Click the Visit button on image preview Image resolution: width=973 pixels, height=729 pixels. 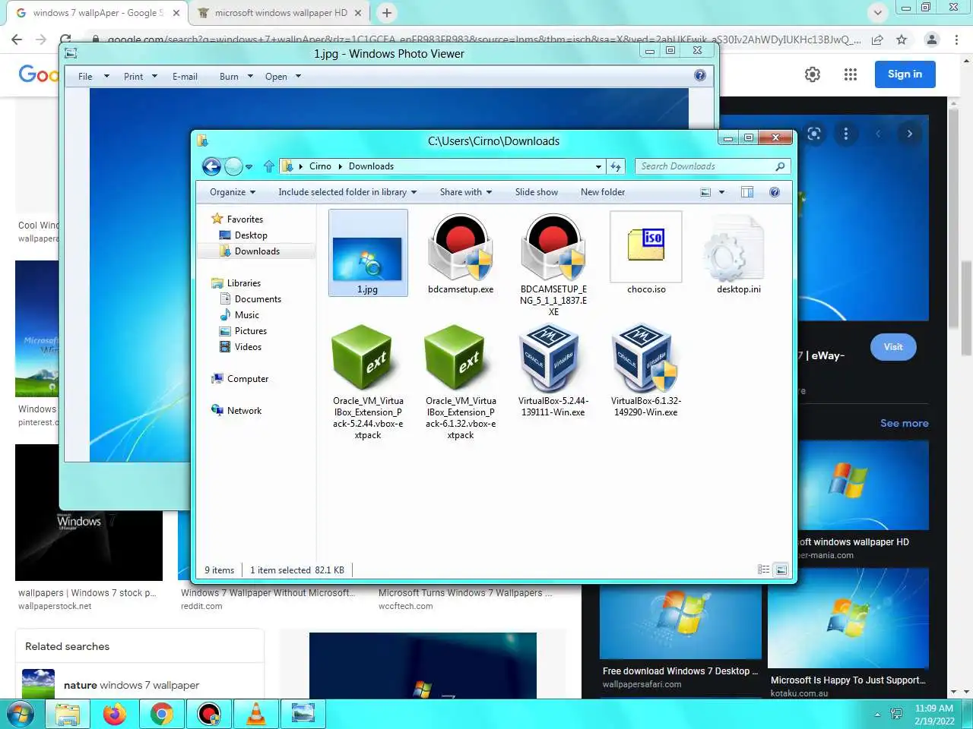coord(893,347)
